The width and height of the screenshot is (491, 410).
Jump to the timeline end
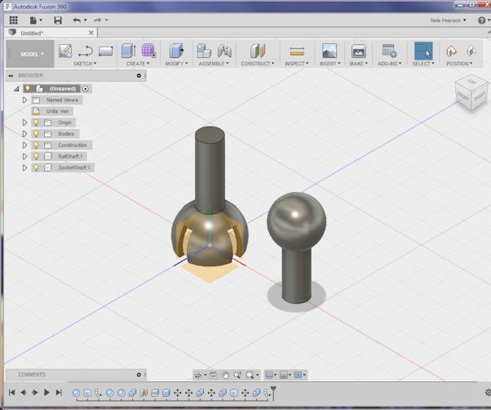59,393
